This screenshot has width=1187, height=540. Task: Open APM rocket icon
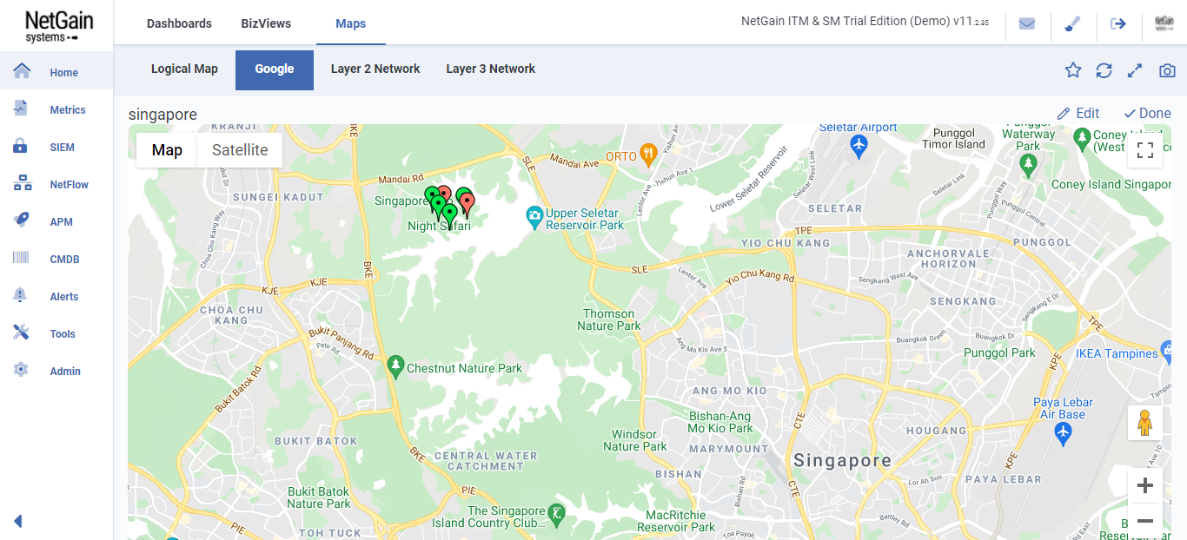[21, 221]
